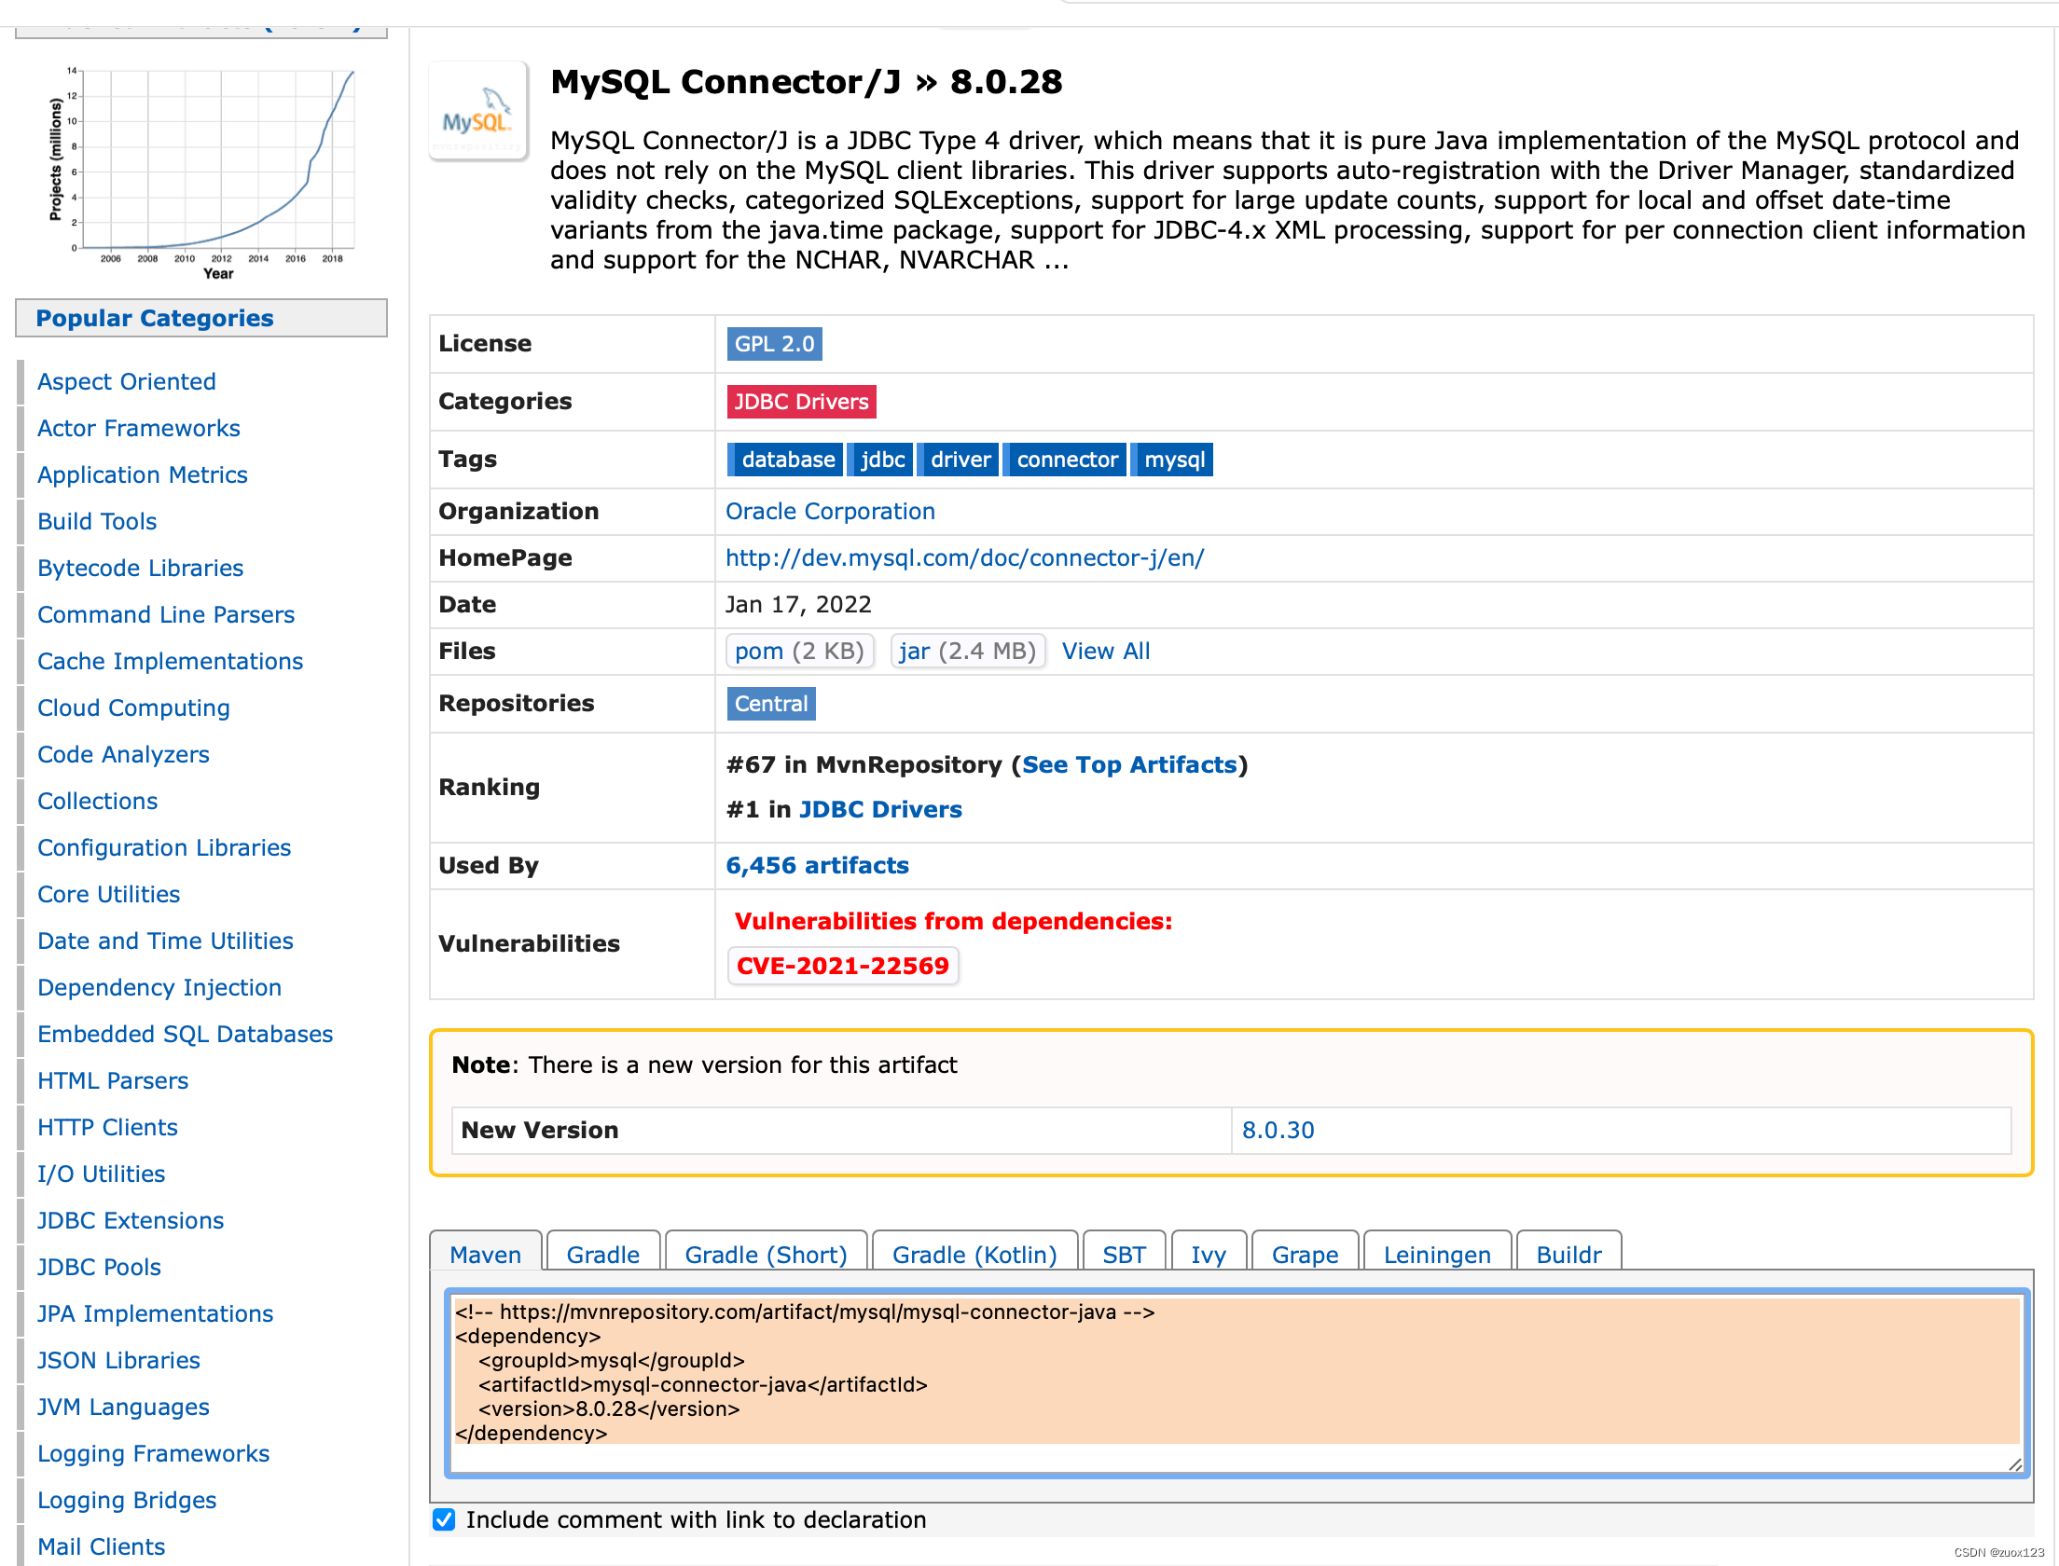Open the 6,456 artifacts link

pos(817,866)
